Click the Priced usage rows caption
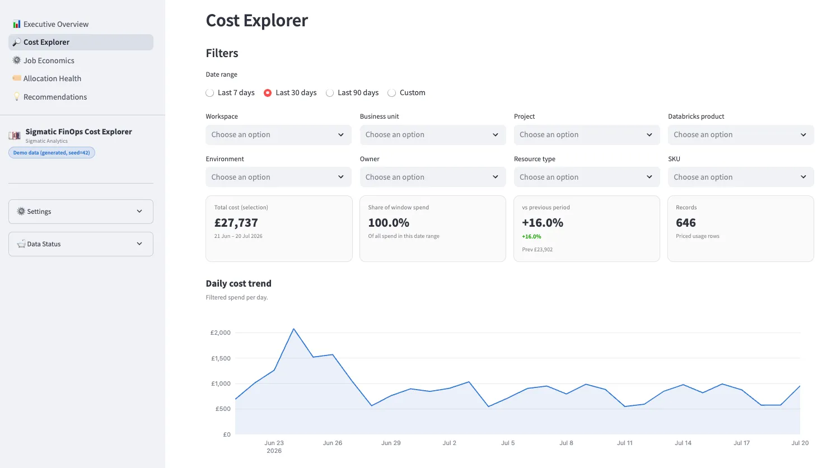Screen dimensions: 836x468 coord(698,236)
